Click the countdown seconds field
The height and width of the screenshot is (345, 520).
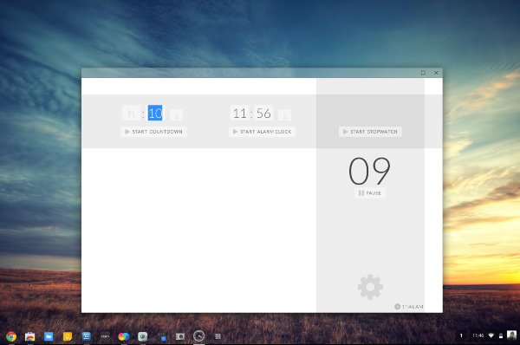tap(177, 115)
